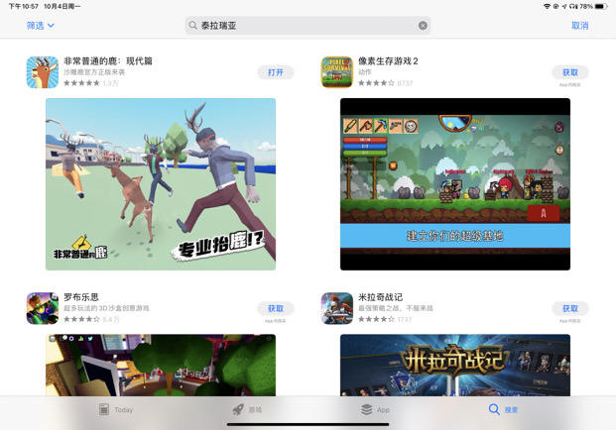The height and width of the screenshot is (430, 616).
Task: Clear the search text with the X icon
Action: point(423,26)
